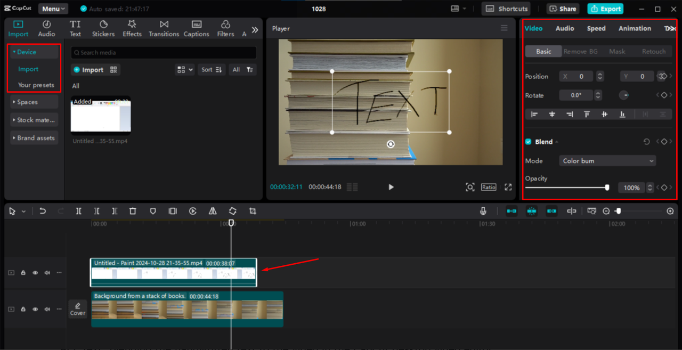
Task: Click the timeline zoom out button
Action: click(606, 211)
